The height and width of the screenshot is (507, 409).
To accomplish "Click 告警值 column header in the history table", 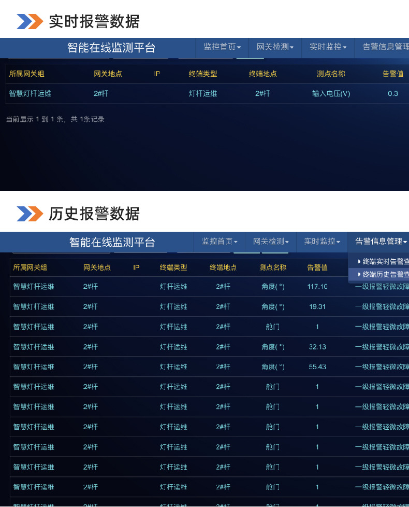I will tap(317, 267).
